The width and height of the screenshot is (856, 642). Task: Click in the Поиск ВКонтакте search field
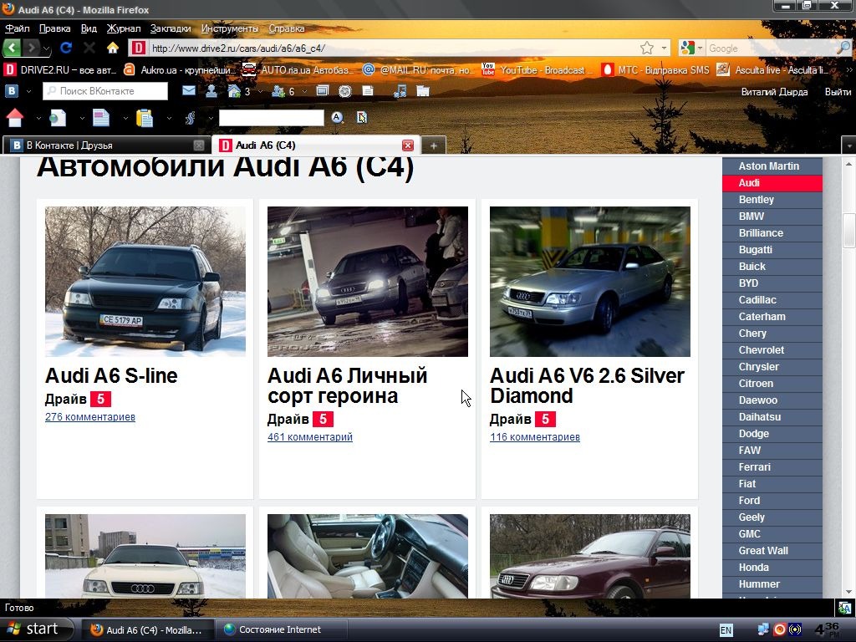(x=105, y=91)
